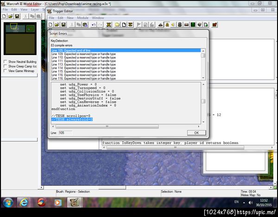Click the minimap preview in World Editor
Viewport: 278px width, 217px height.
click(x=20, y=38)
